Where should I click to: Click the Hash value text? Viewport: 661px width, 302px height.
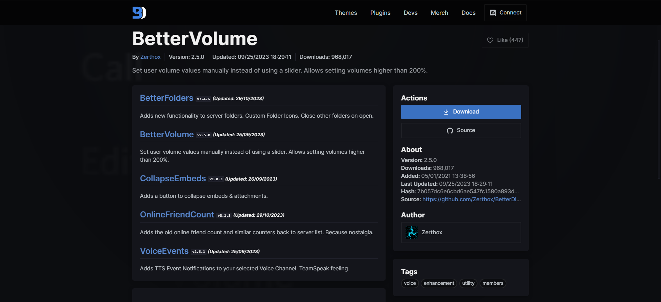(x=468, y=192)
